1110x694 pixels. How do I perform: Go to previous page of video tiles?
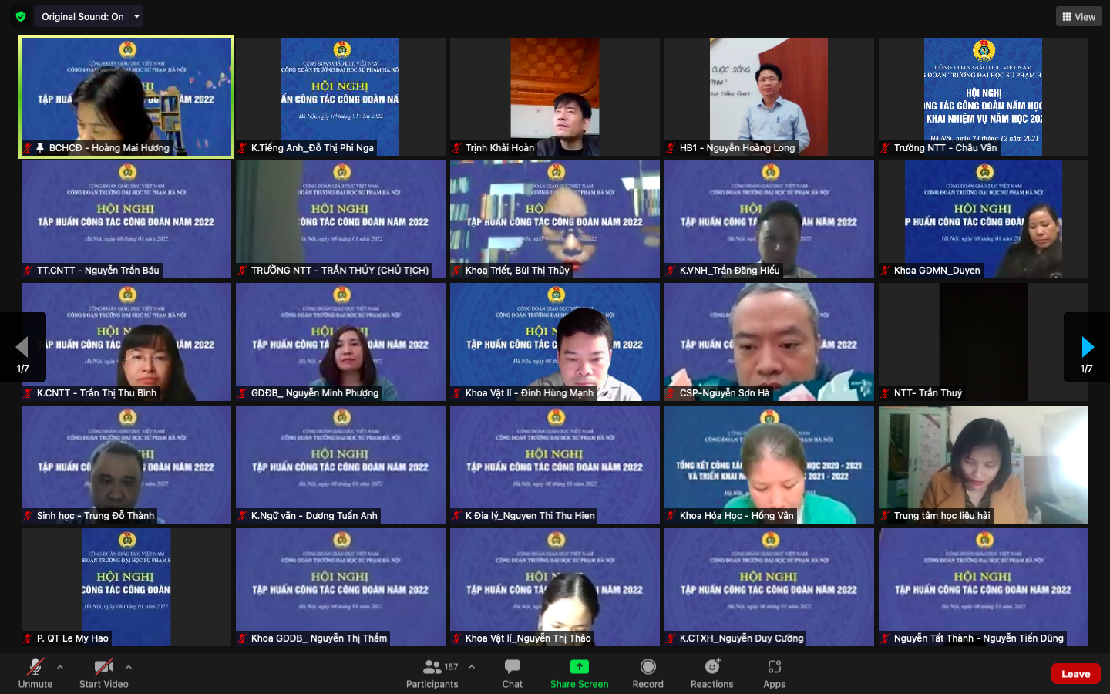click(x=22, y=347)
